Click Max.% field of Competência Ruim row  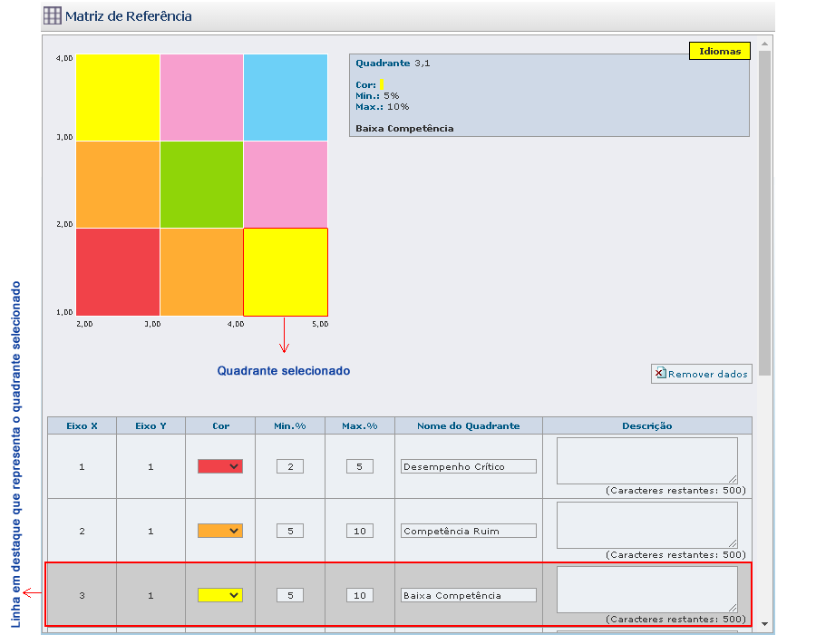coord(359,531)
